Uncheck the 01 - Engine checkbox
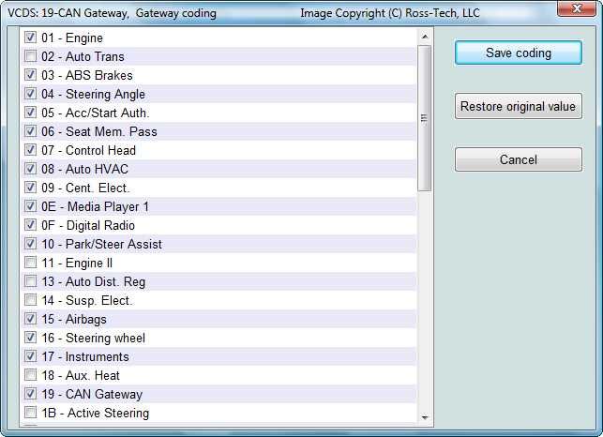This screenshot has width=603, height=437. [30, 38]
